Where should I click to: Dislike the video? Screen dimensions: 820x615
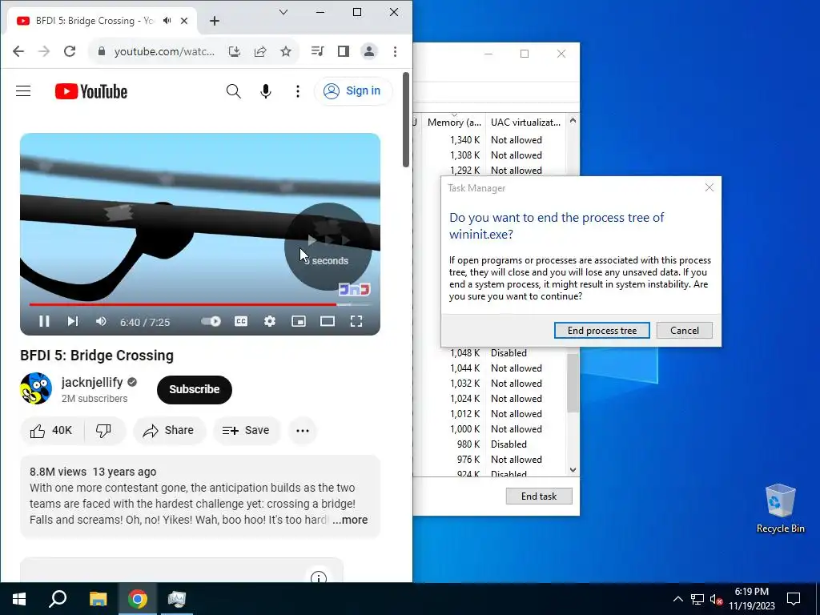click(104, 430)
